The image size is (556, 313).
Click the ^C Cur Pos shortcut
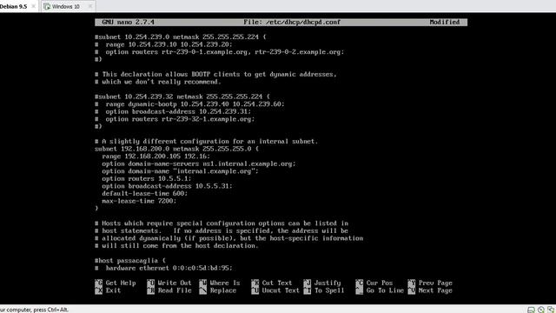tap(374, 283)
